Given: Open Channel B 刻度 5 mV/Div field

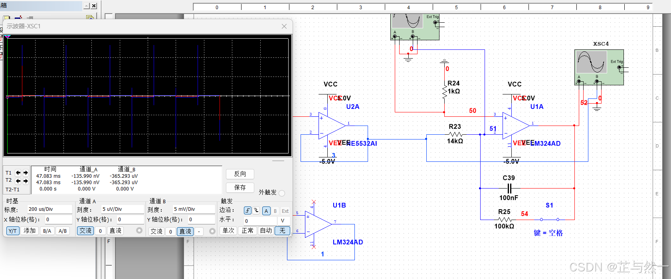Looking at the screenshot, I should tap(194, 209).
